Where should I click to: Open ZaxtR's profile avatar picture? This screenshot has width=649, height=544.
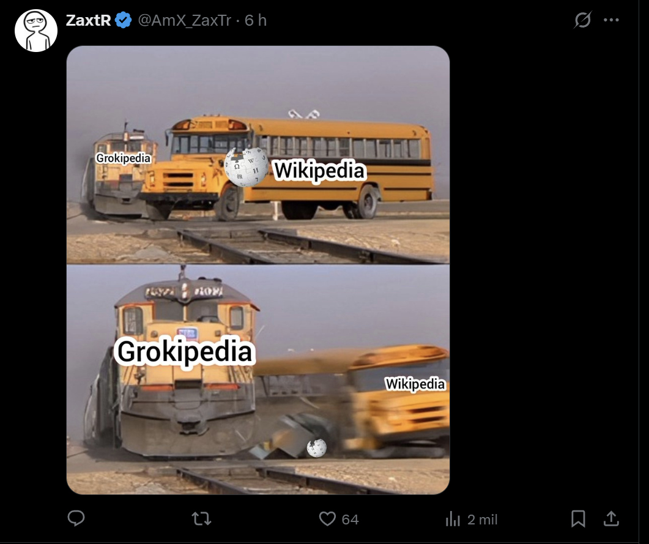[x=36, y=31]
